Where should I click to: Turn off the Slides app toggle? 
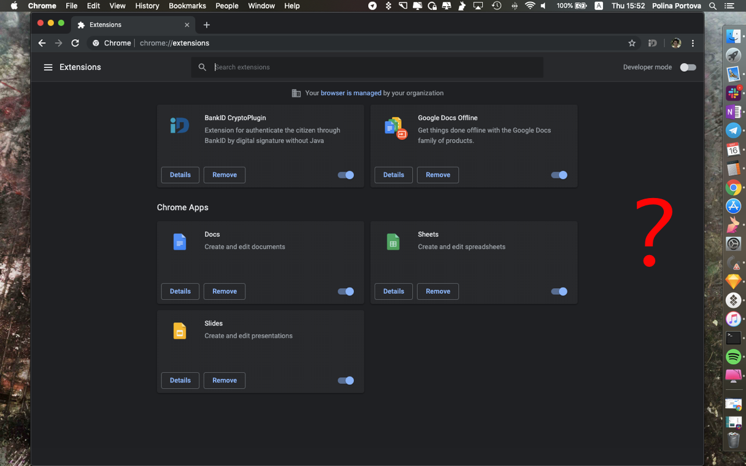pyautogui.click(x=346, y=380)
